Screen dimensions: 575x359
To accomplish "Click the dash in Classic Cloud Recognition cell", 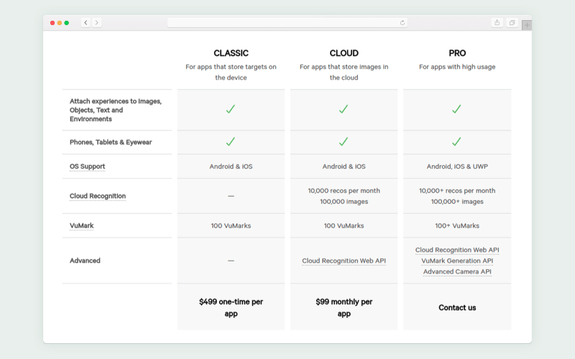I will 231,196.
